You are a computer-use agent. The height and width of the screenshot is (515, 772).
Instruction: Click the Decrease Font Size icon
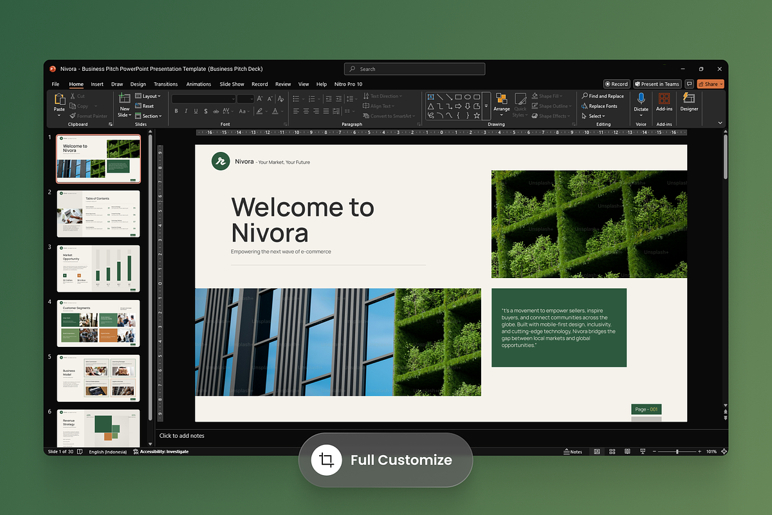pos(269,98)
